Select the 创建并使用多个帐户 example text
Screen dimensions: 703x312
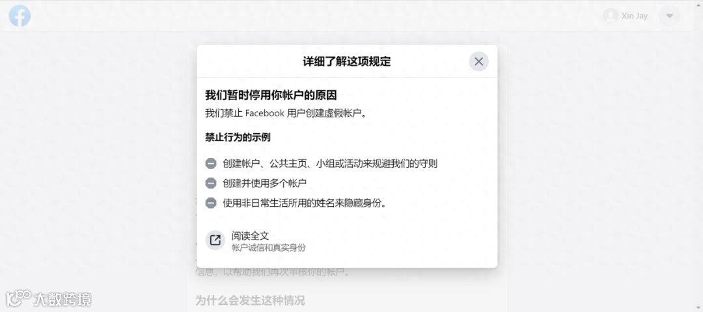click(264, 183)
